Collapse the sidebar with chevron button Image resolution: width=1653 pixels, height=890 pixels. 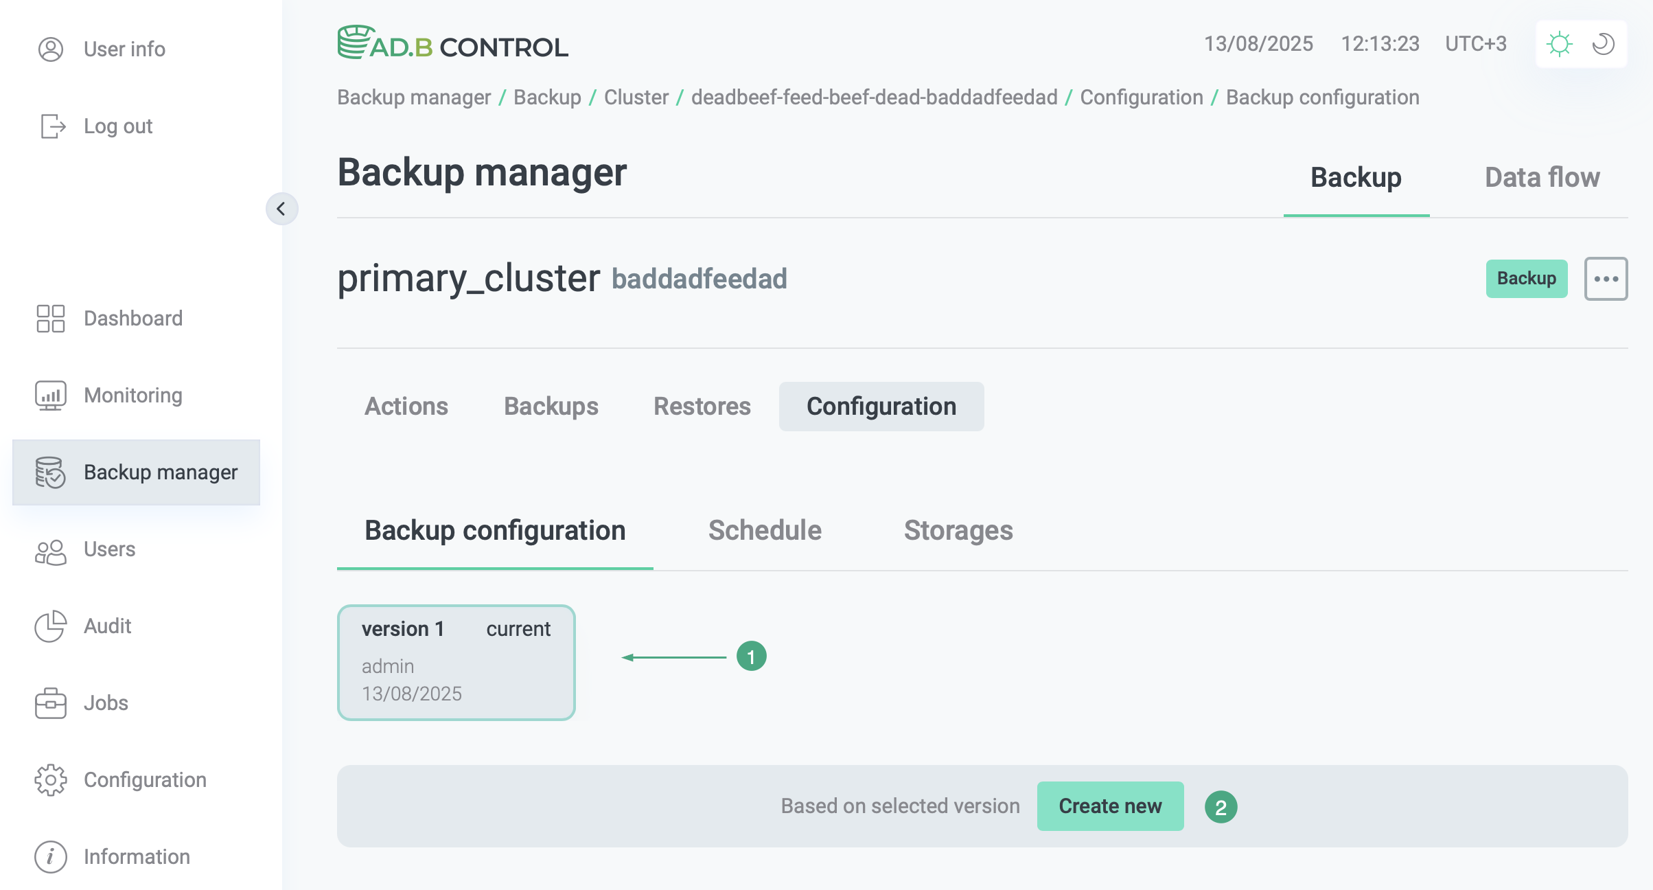(x=281, y=209)
